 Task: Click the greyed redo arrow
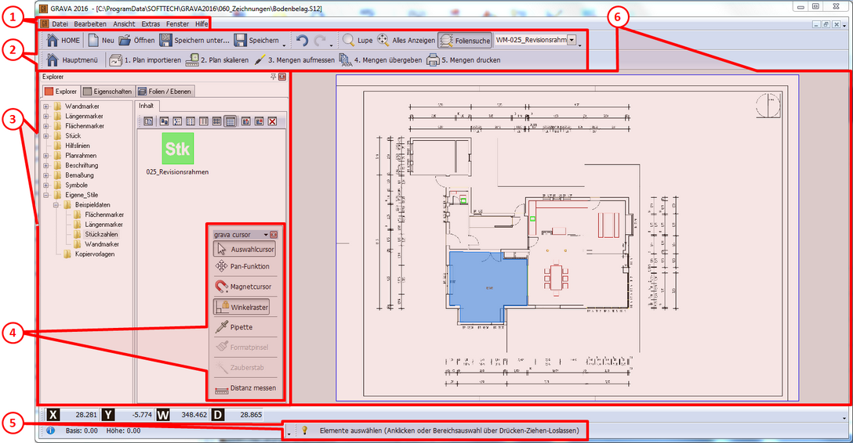coord(321,40)
